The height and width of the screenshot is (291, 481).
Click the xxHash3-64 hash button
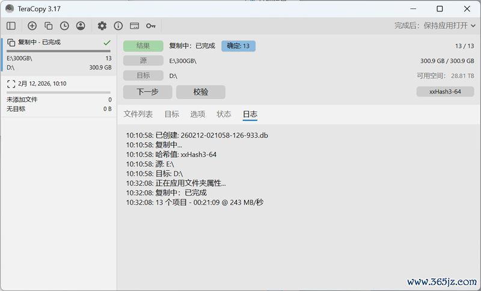coord(445,91)
